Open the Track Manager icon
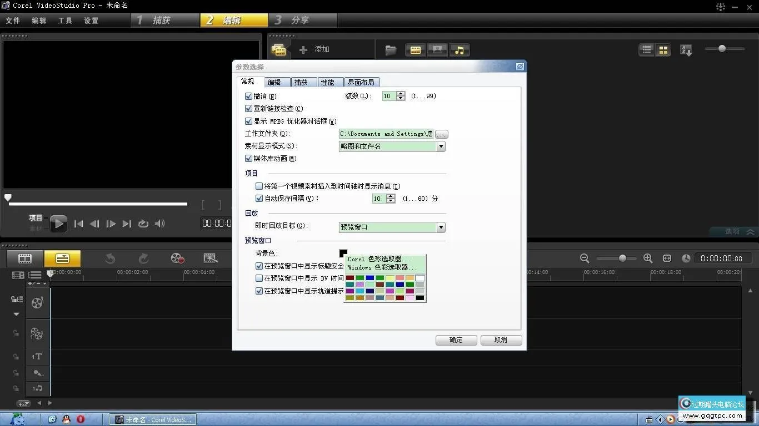This screenshot has width=759, height=426. point(17,275)
